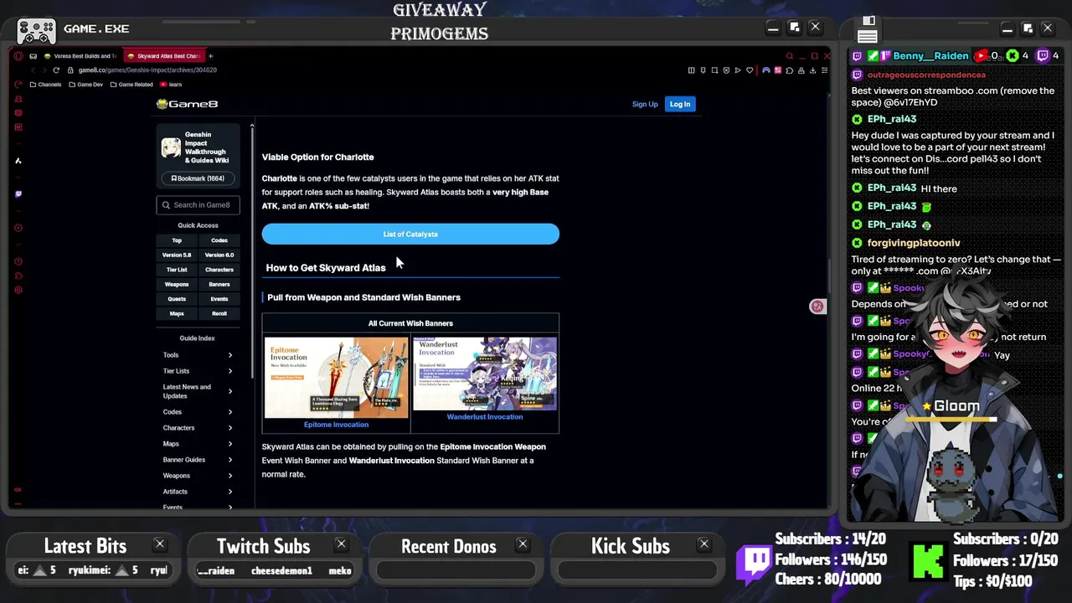Click the Bookmark (1664) button
1072x603 pixels.
click(198, 178)
